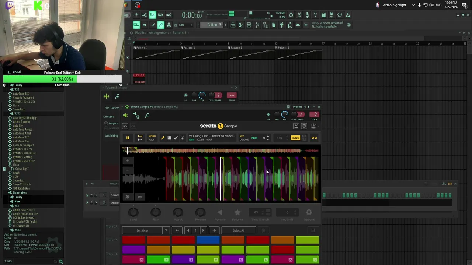Click the Favorite star icon
Image resolution: width=472 pixels, height=265 pixels.
click(x=237, y=212)
